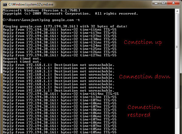The width and height of the screenshot is (182, 134).
Task: Click the reply line with time=116ms
Action: (59, 30)
